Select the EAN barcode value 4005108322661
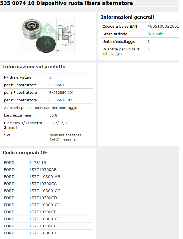Image resolution: width=183 pixels, height=239 pixels. tap(163, 26)
